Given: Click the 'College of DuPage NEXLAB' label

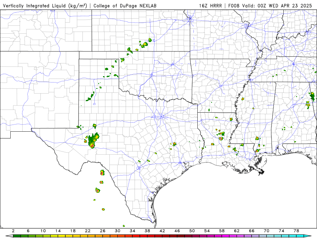Looking at the screenshot, I should point(125,6).
